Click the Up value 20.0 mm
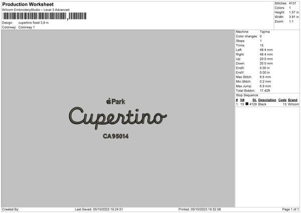This screenshot has height=213, width=301. [266, 59]
